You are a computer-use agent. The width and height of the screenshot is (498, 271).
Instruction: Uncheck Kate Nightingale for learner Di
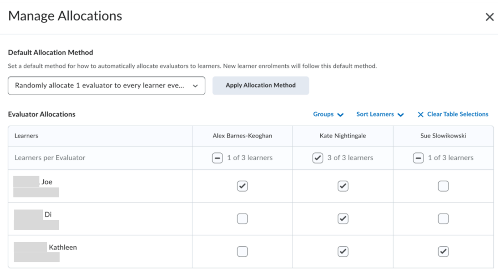[343, 219]
